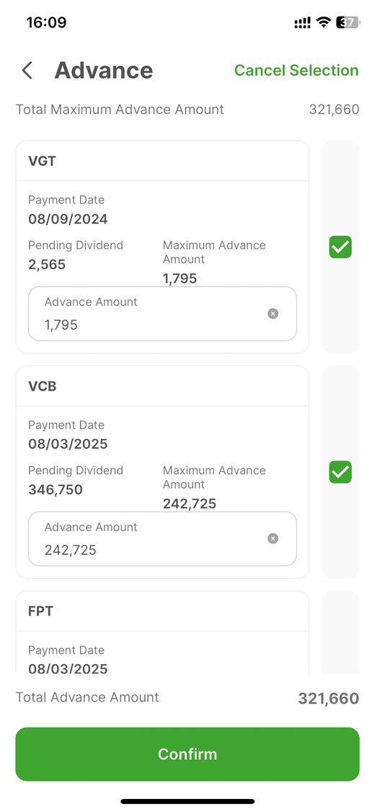This screenshot has height=812, width=375.
Task: Select the VCB card header
Action: (162, 386)
